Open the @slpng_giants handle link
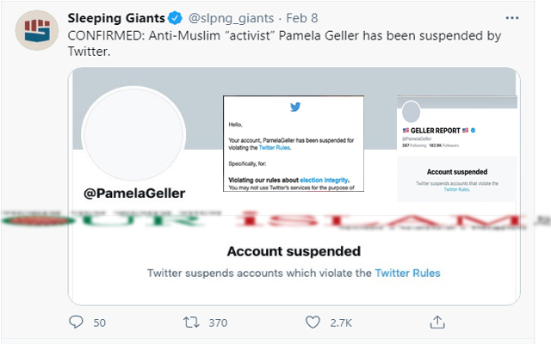The width and height of the screenshot is (551, 344). pos(231,18)
